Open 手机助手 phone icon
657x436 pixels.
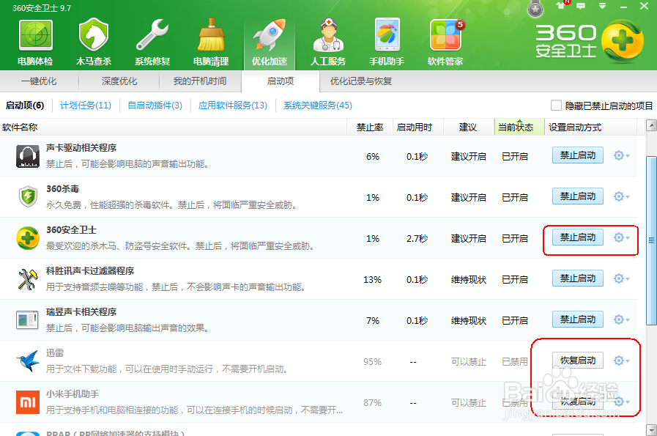(387, 34)
